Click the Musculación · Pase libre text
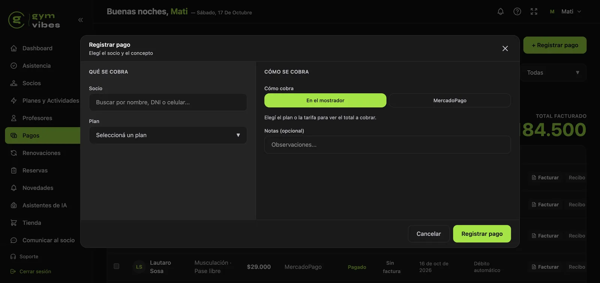This screenshot has height=283, width=600. coord(213,267)
